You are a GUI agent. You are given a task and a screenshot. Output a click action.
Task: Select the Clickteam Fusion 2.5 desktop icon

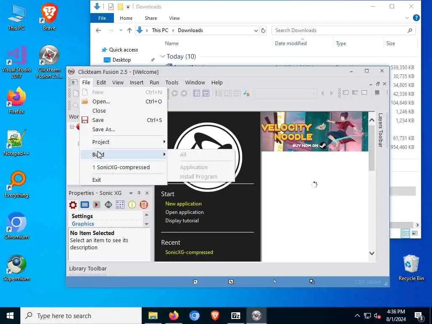coord(49,62)
